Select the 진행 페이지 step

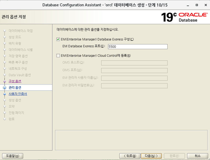coord(16,113)
